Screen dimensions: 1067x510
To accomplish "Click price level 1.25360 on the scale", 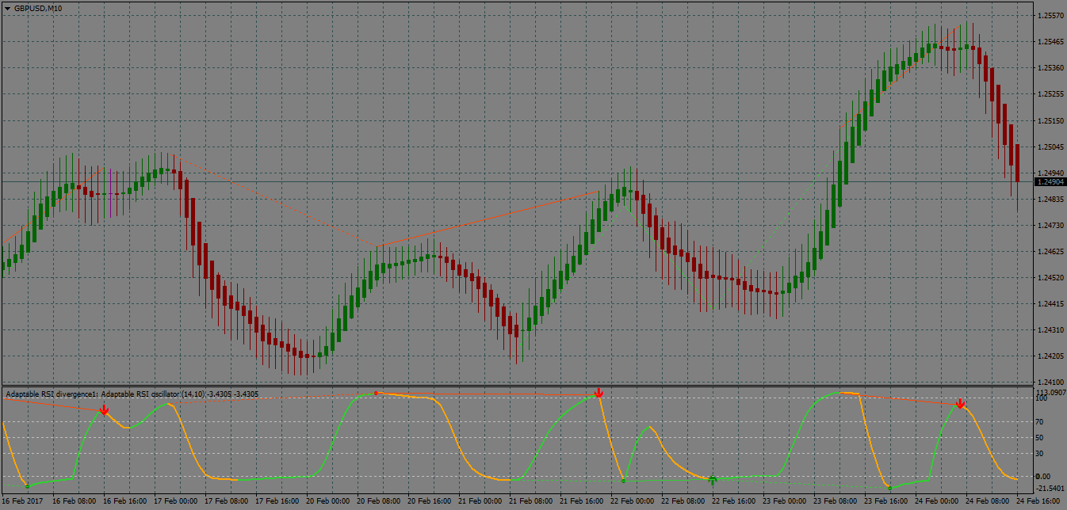I will click(x=1050, y=68).
